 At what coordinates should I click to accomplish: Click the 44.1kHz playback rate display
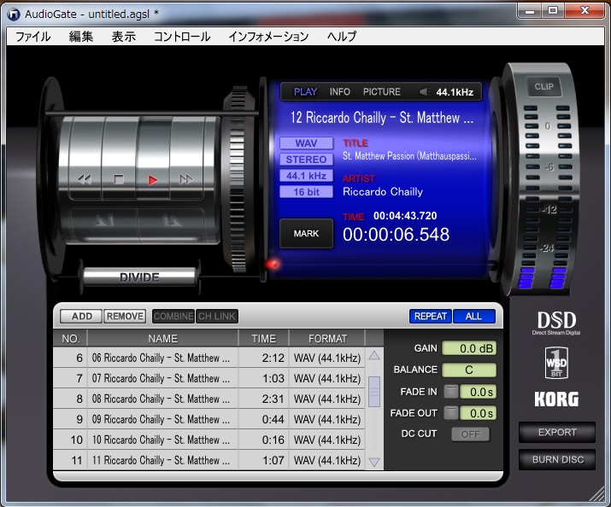point(455,92)
